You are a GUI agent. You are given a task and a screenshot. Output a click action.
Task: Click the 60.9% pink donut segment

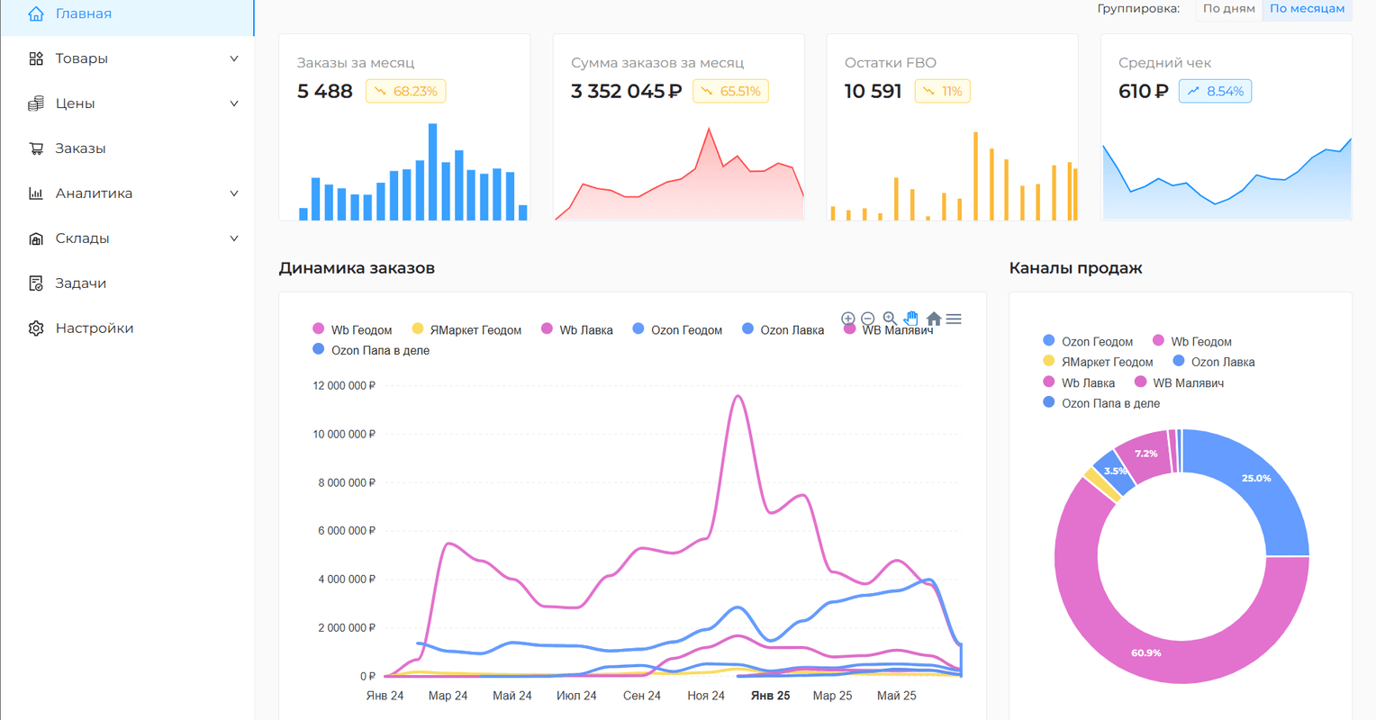coord(1146,652)
